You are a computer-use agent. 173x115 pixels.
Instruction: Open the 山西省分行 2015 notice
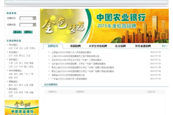click(72, 52)
